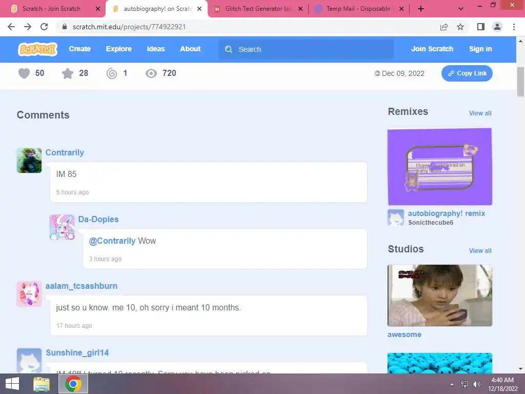Reload the page

pyautogui.click(x=44, y=27)
